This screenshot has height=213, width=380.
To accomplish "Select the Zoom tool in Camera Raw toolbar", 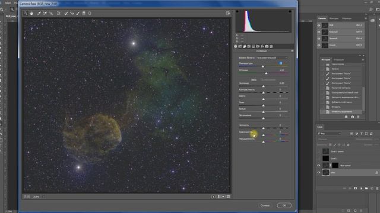I will pos(26,13).
